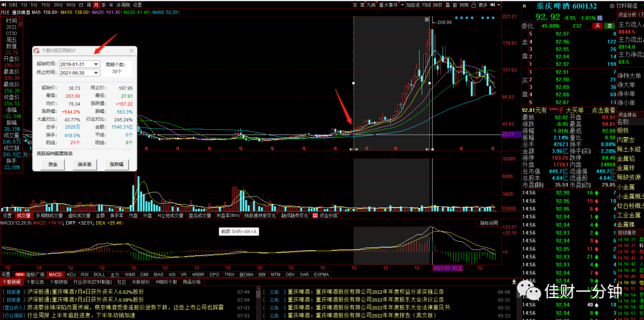Switch to the 分时 chart period

pyautogui.click(x=13, y=5)
